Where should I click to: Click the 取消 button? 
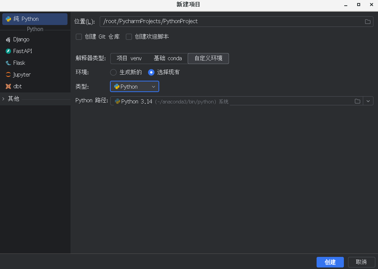(x=361, y=262)
